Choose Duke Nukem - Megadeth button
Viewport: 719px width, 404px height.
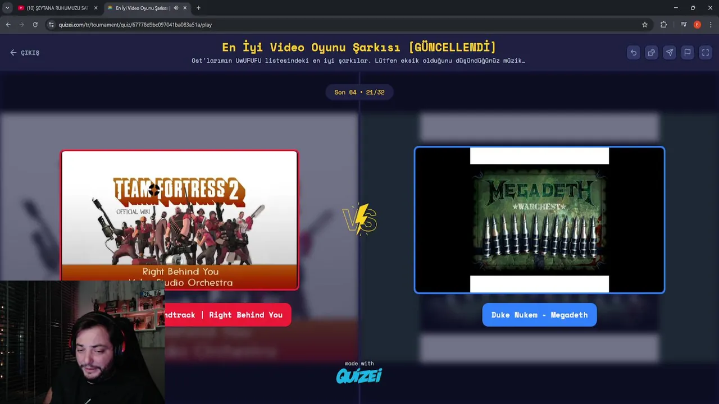539,315
